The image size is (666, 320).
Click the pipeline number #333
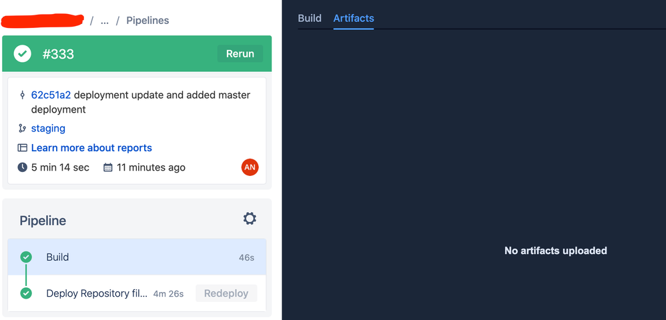pyautogui.click(x=58, y=54)
